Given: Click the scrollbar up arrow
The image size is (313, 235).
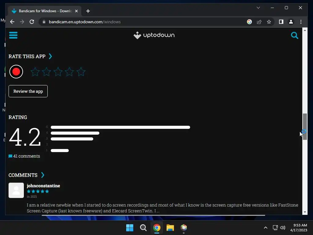Looking at the screenshot, I should click(x=305, y=30).
